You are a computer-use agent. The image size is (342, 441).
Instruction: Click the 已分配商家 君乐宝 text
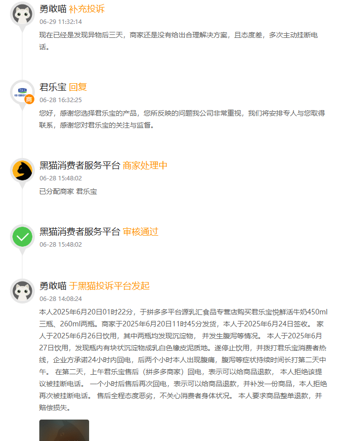[x=68, y=191]
